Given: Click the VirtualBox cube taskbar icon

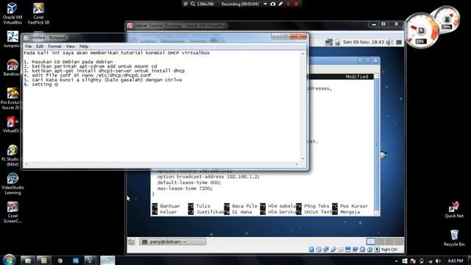Looking at the screenshot, I should (x=90, y=261).
